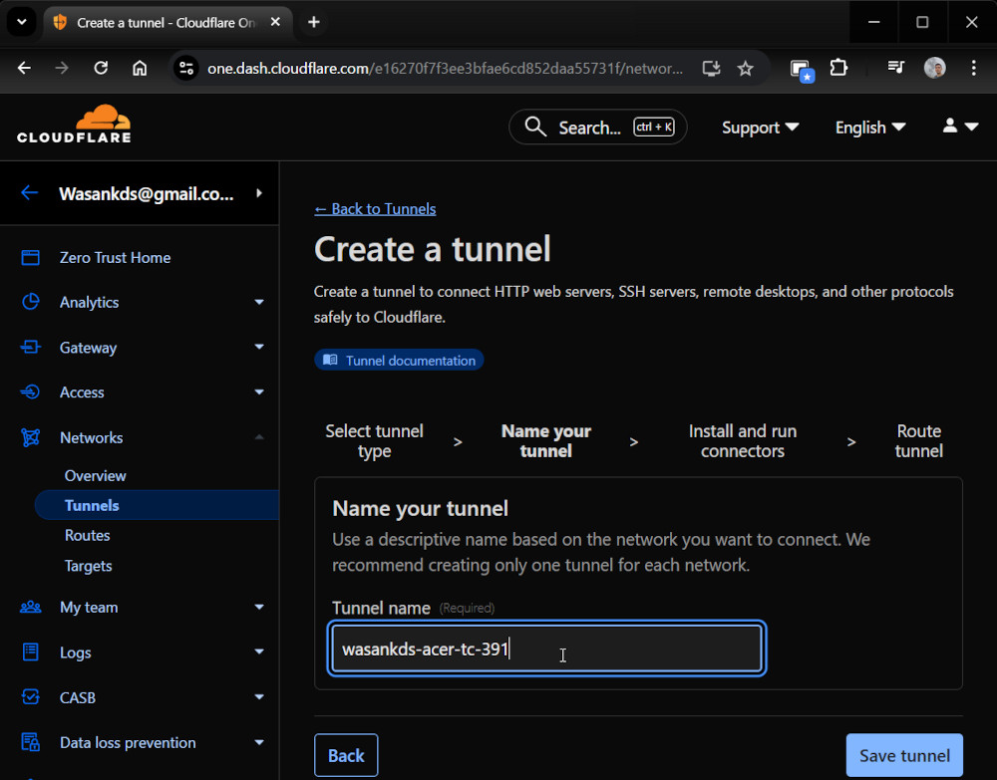
Task: Click the back arrow beside account name
Action: pos(29,193)
